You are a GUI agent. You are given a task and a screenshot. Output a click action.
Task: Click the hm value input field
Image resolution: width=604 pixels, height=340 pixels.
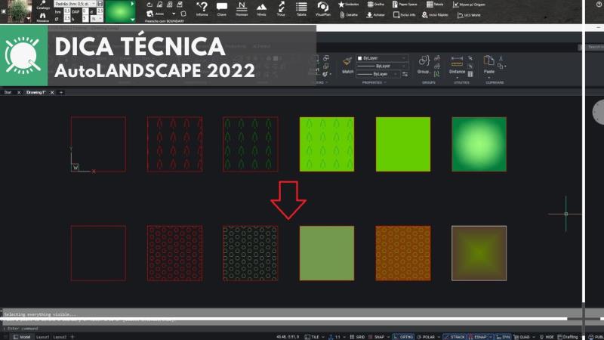67,11
